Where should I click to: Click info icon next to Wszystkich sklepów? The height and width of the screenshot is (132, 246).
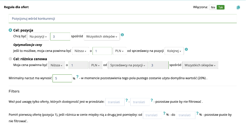pyautogui.click(x=122, y=35)
